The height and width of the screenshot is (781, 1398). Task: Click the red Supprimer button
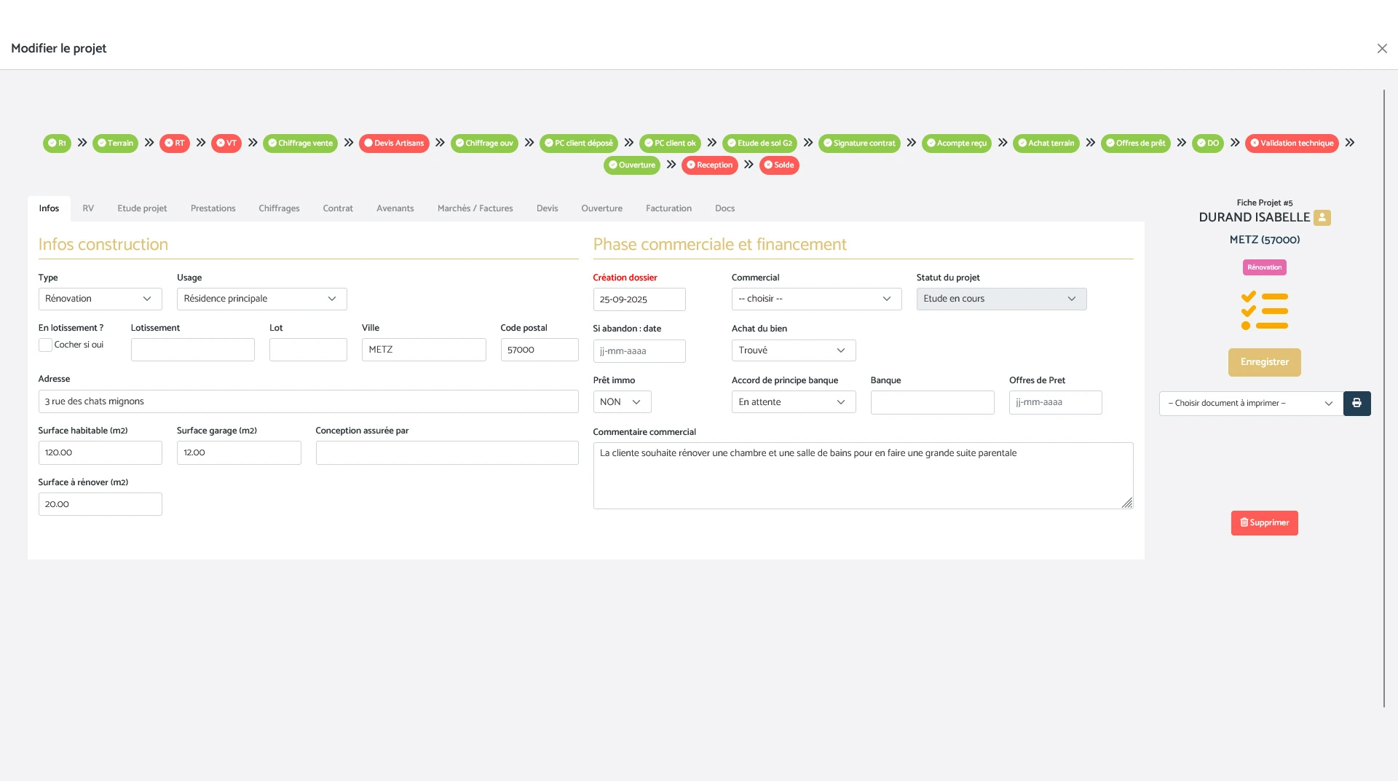tap(1264, 522)
